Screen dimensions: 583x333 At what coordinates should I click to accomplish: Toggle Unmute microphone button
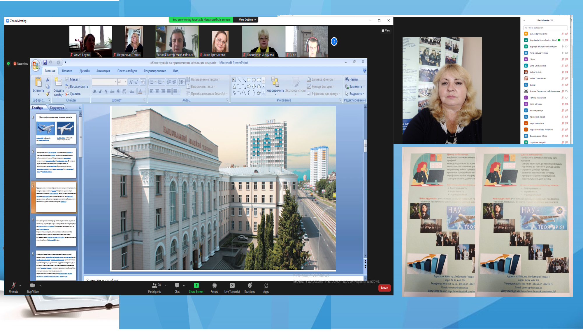pyautogui.click(x=13, y=286)
